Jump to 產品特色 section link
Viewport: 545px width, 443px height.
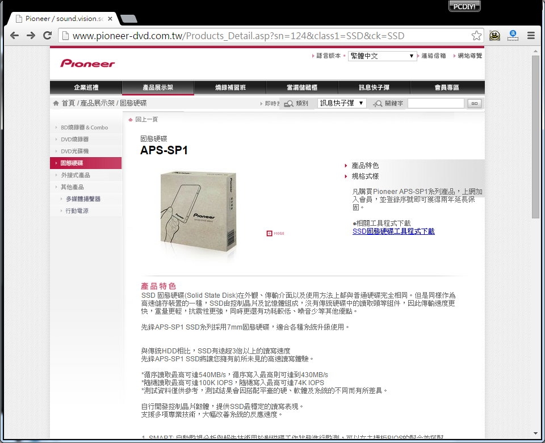click(x=365, y=166)
